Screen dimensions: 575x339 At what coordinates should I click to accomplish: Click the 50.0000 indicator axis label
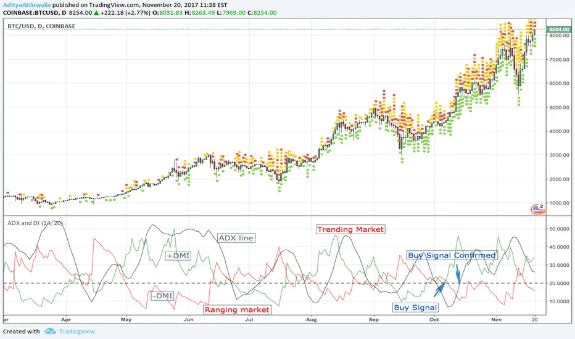[x=559, y=229]
